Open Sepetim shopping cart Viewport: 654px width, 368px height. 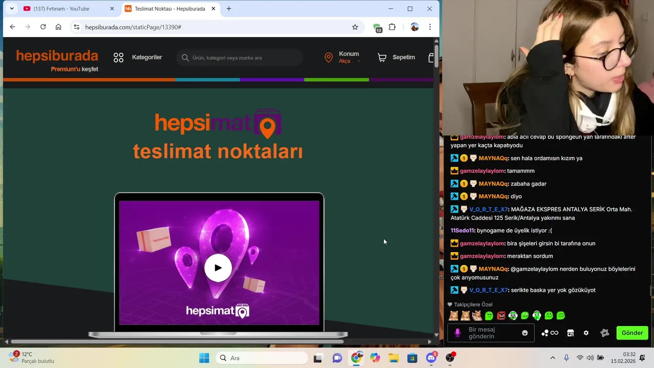[x=396, y=57]
